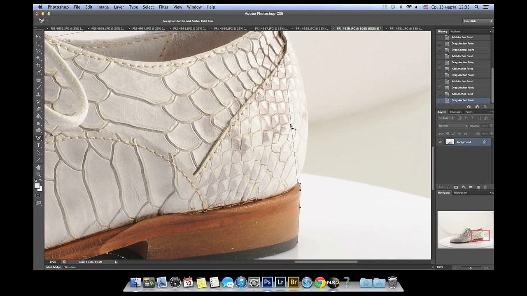527x296 pixels.
Task: Delete current history state
Action: [485, 106]
